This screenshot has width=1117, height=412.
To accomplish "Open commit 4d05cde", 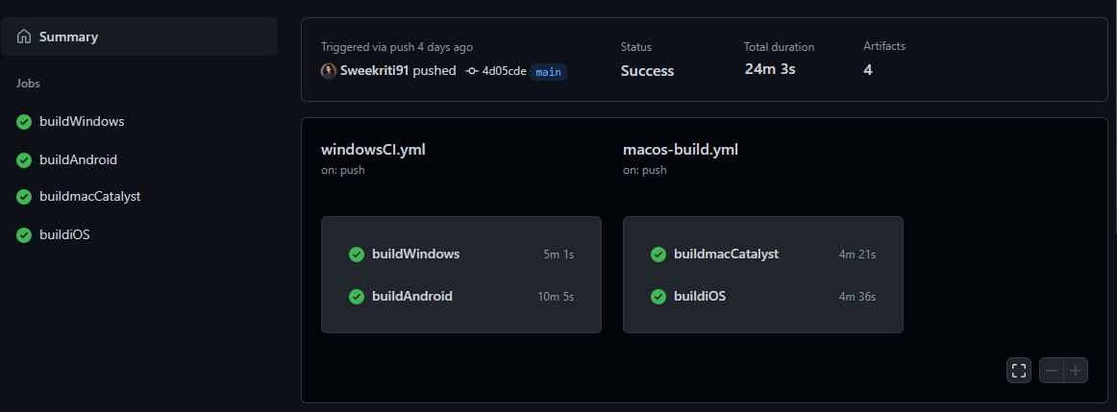I will (x=504, y=71).
